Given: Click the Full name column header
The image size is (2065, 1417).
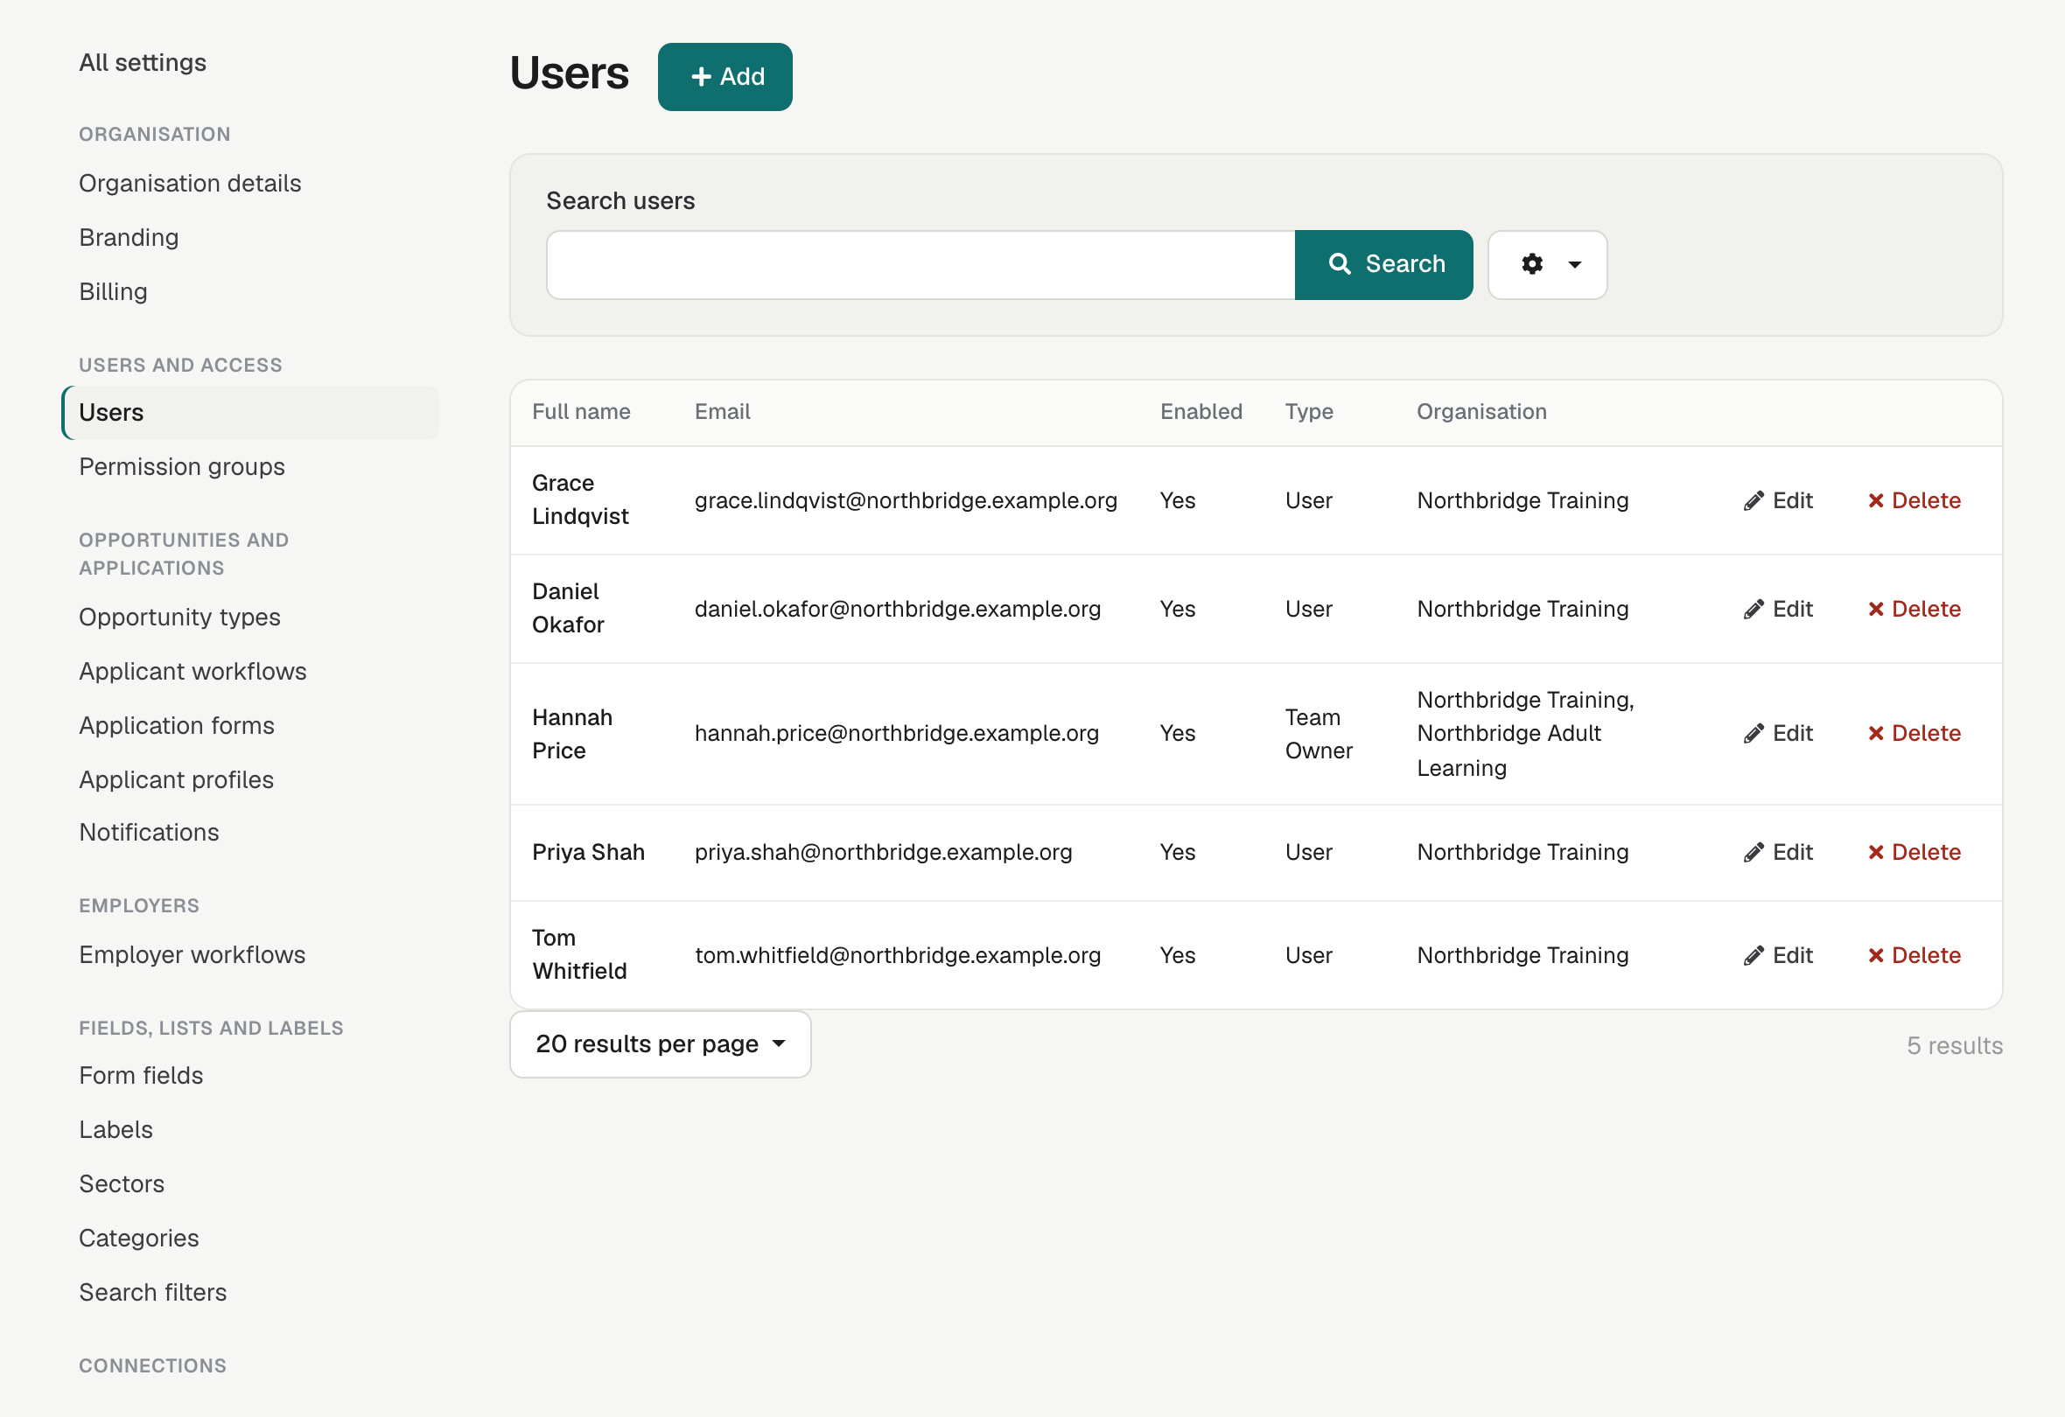Looking at the screenshot, I should (581, 412).
